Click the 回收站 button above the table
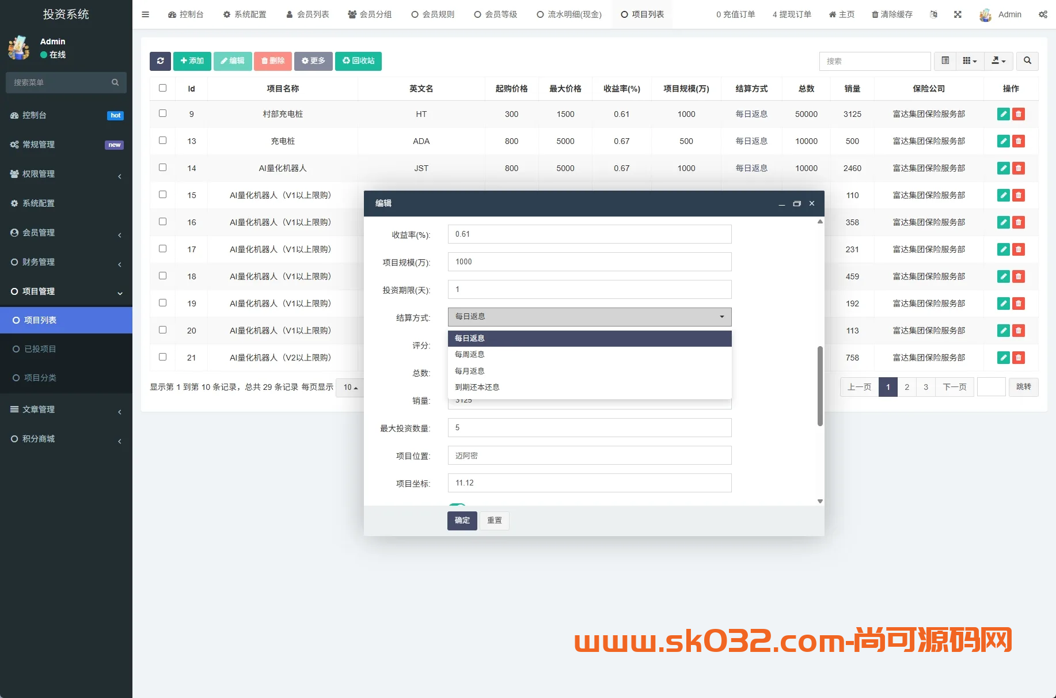Screen dimensions: 1056x698 [358, 61]
